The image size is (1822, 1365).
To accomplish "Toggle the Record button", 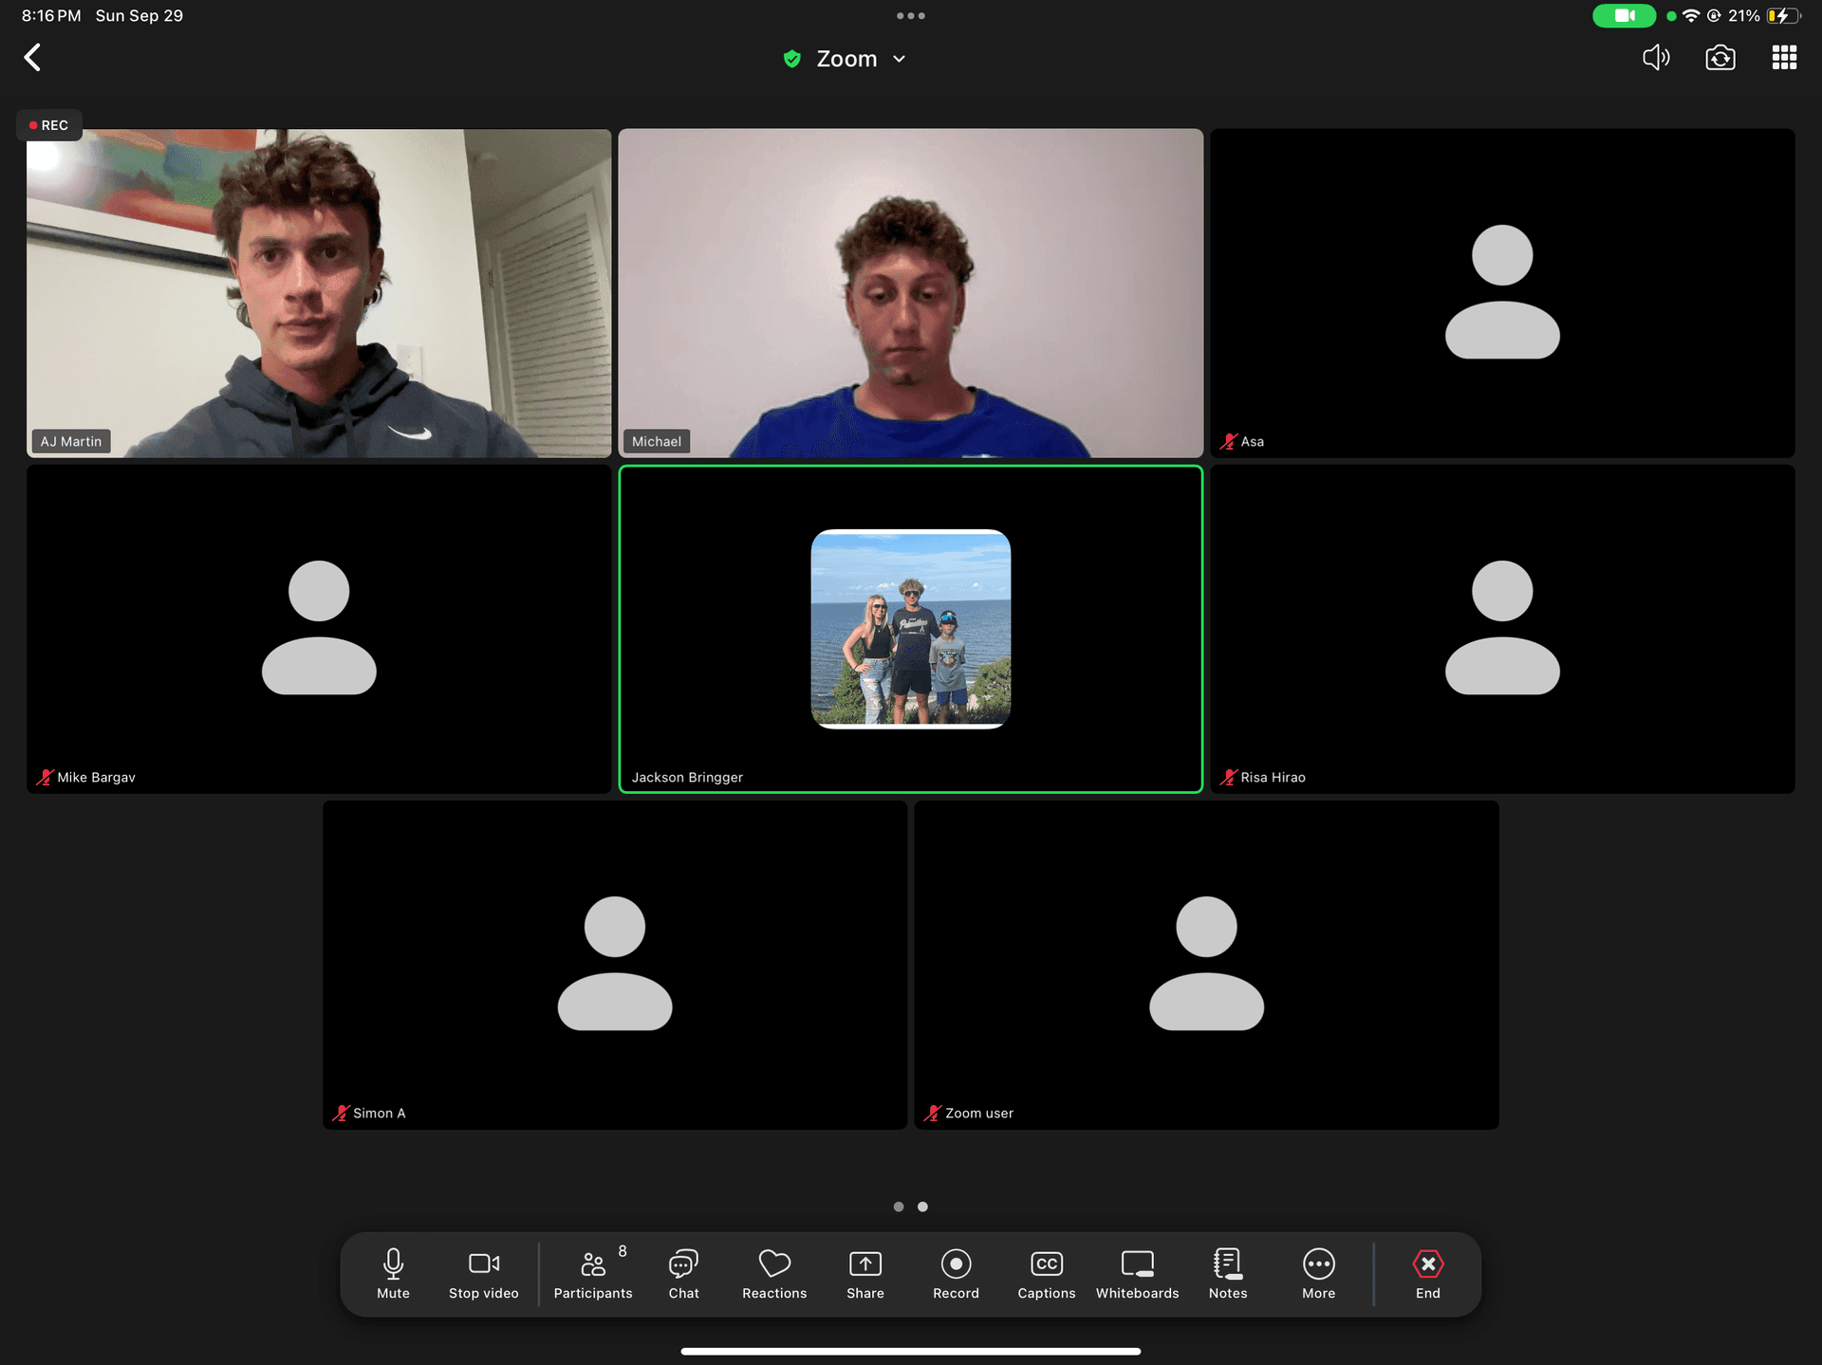I will click(x=956, y=1273).
